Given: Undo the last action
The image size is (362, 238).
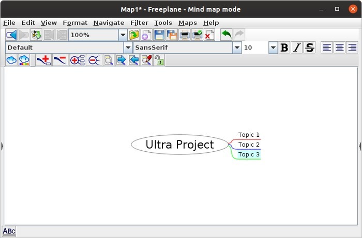Looking at the screenshot, I should (227, 35).
